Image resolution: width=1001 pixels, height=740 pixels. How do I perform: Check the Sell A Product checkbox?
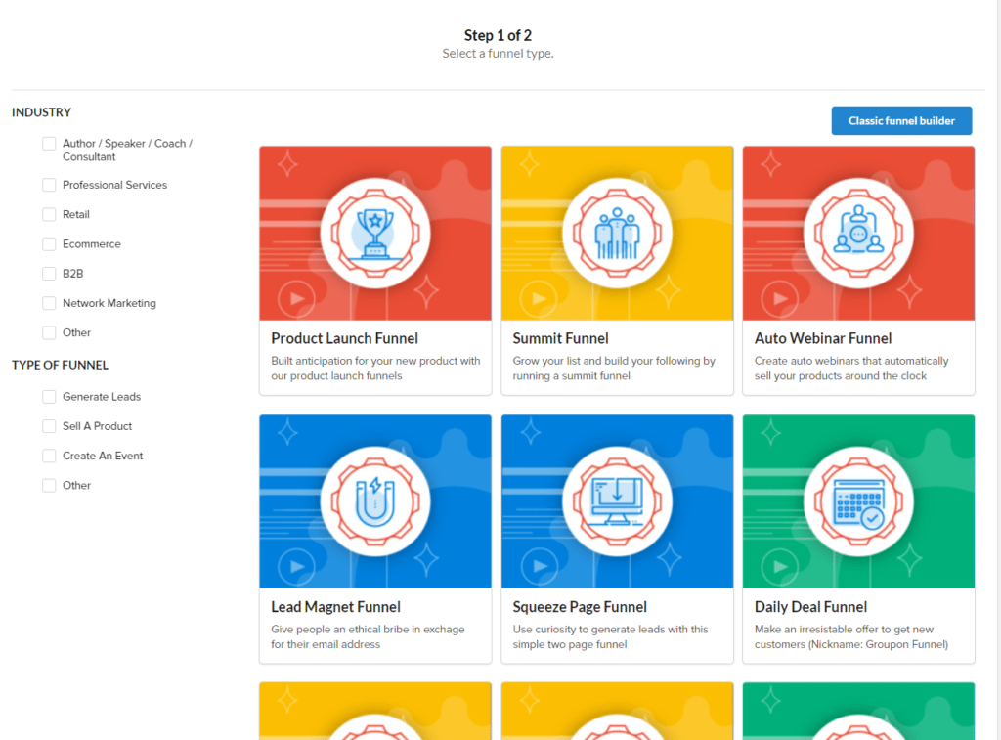click(49, 426)
